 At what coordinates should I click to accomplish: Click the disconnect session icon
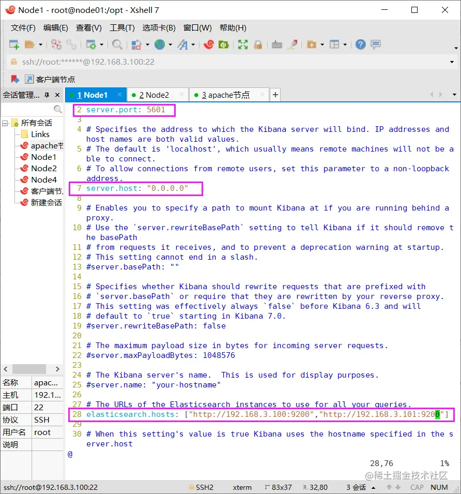tap(56, 44)
